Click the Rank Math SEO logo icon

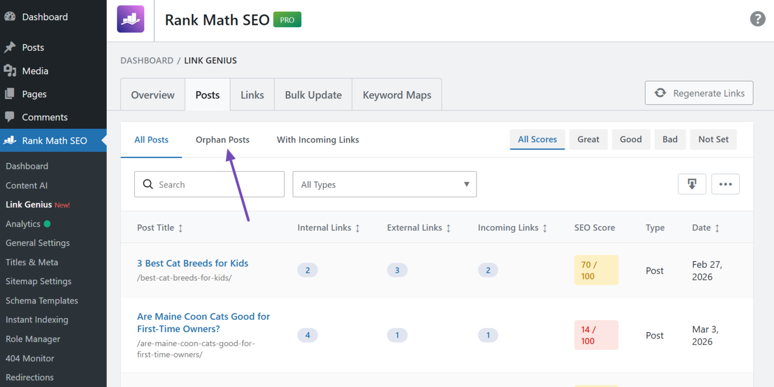[x=130, y=19]
